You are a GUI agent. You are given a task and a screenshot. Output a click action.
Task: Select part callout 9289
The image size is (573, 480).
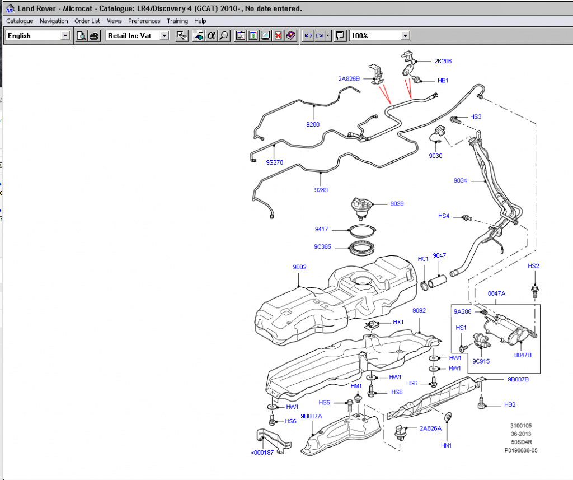tap(321, 190)
